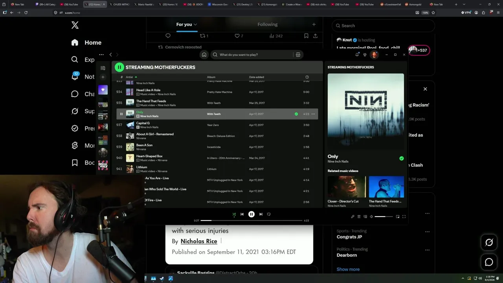The width and height of the screenshot is (503, 283).
Task: Create a new playlist with plus icon
Action: (x=103, y=77)
